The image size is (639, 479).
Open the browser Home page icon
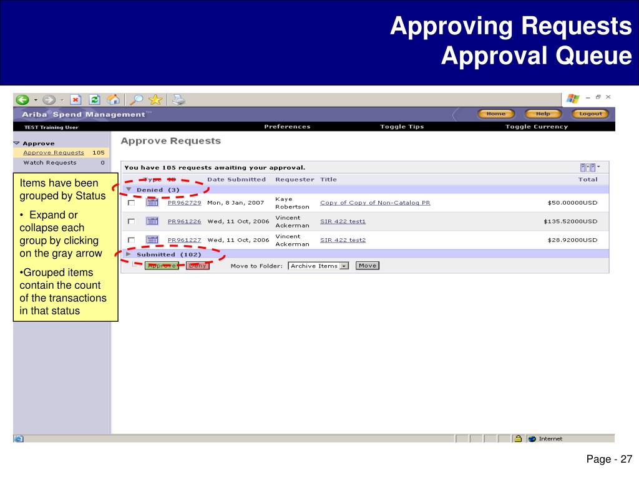(x=114, y=100)
